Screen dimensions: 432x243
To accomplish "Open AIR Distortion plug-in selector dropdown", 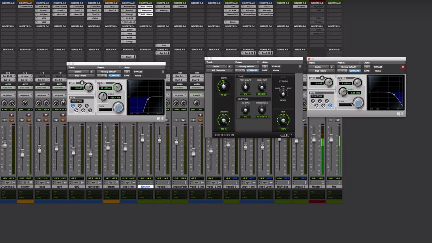I will pos(219,70).
